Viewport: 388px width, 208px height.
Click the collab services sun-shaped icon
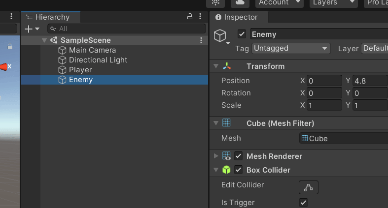click(x=216, y=2)
